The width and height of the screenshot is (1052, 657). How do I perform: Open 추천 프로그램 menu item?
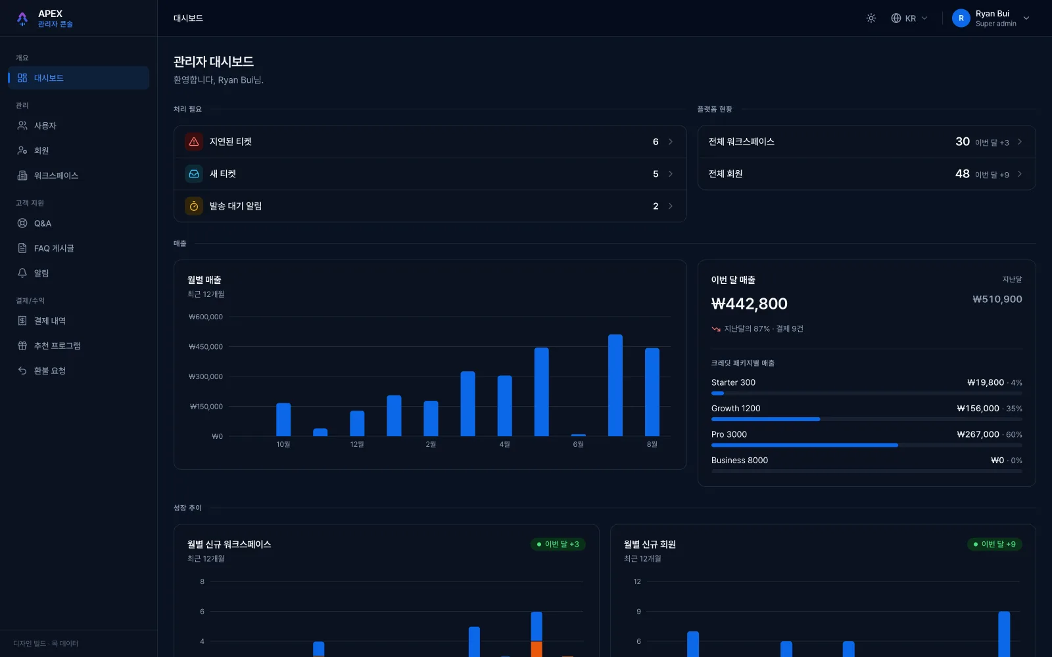tap(78, 346)
